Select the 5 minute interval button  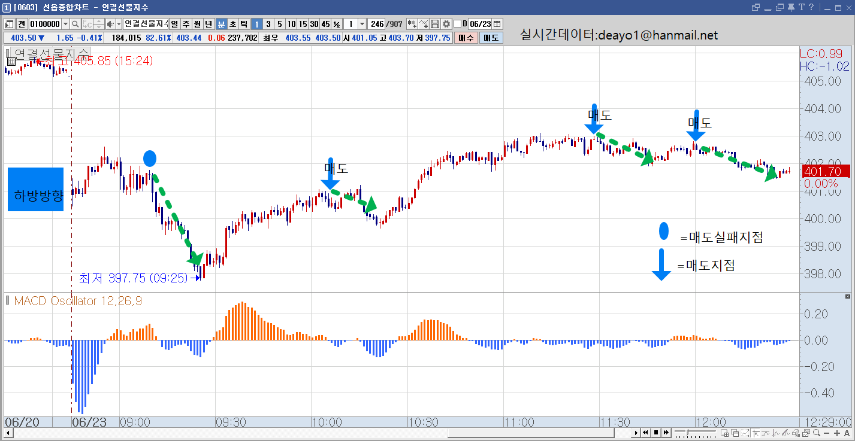[x=279, y=24]
